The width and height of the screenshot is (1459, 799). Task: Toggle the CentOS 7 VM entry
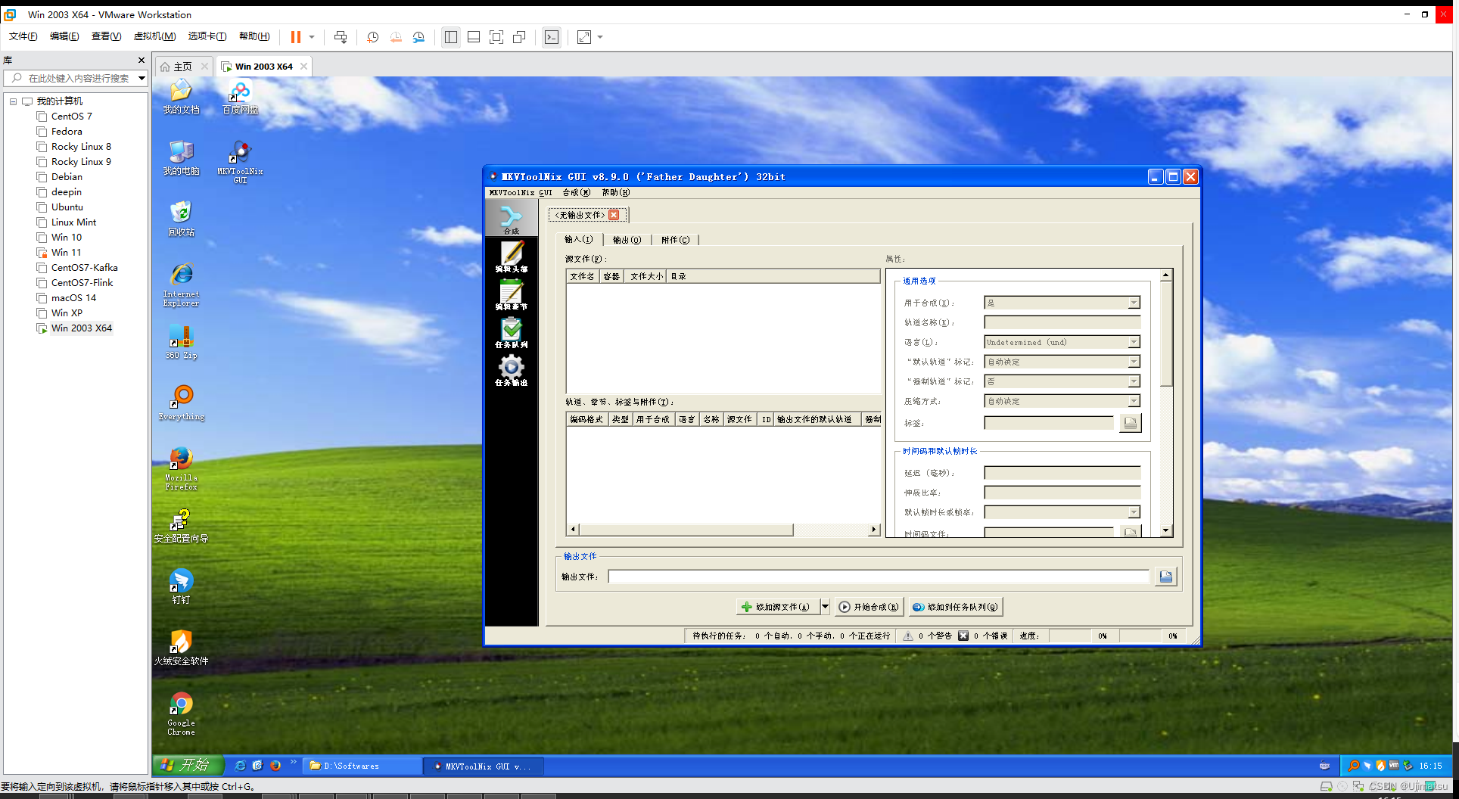pos(71,116)
